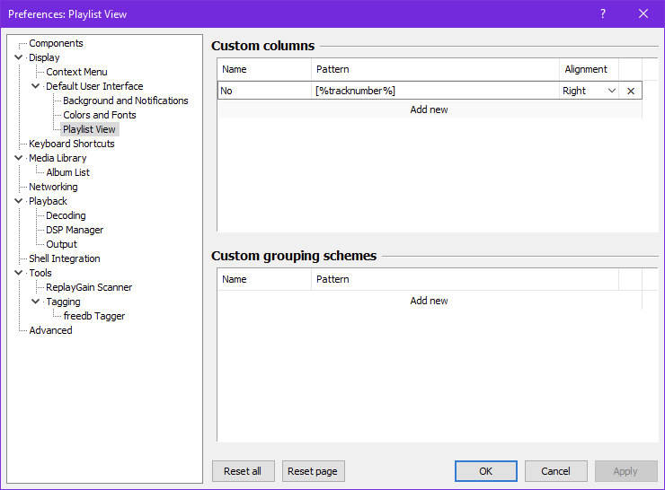Select the Default User Interface item
The image size is (665, 490).
tap(94, 86)
